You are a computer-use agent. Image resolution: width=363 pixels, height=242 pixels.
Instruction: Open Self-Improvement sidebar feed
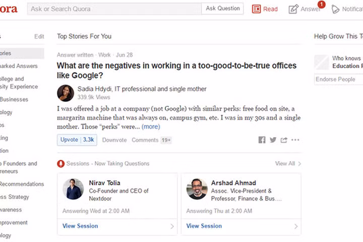point(14,223)
